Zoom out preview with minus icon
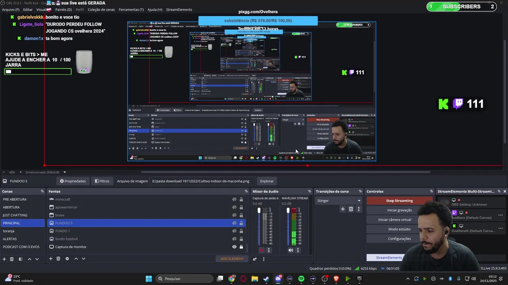508x285 pixels. pos(4,172)
